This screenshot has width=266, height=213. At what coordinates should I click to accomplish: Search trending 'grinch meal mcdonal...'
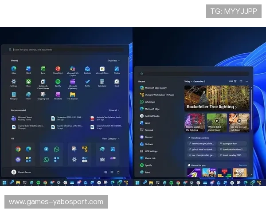[x=202, y=150]
